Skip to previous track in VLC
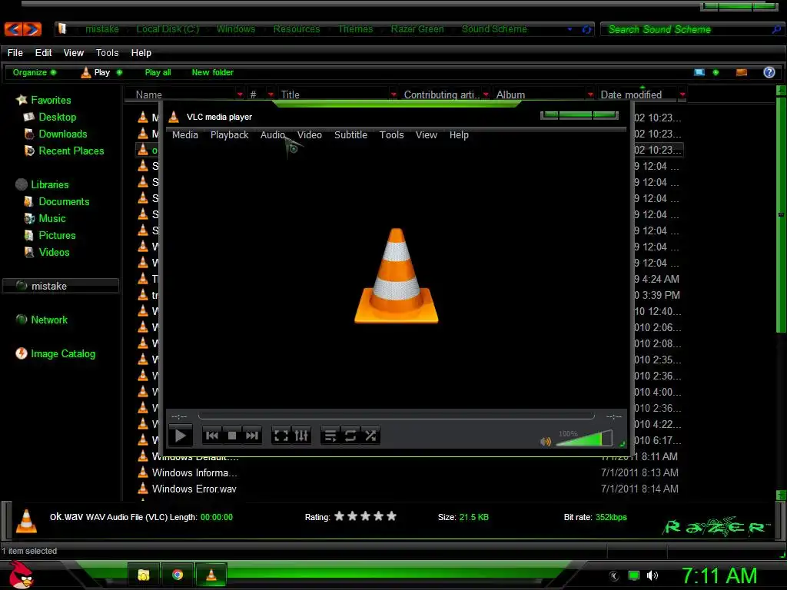 (x=212, y=436)
